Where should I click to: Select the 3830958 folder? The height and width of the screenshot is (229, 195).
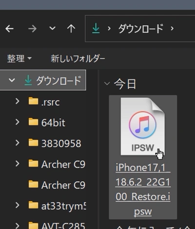(61, 143)
